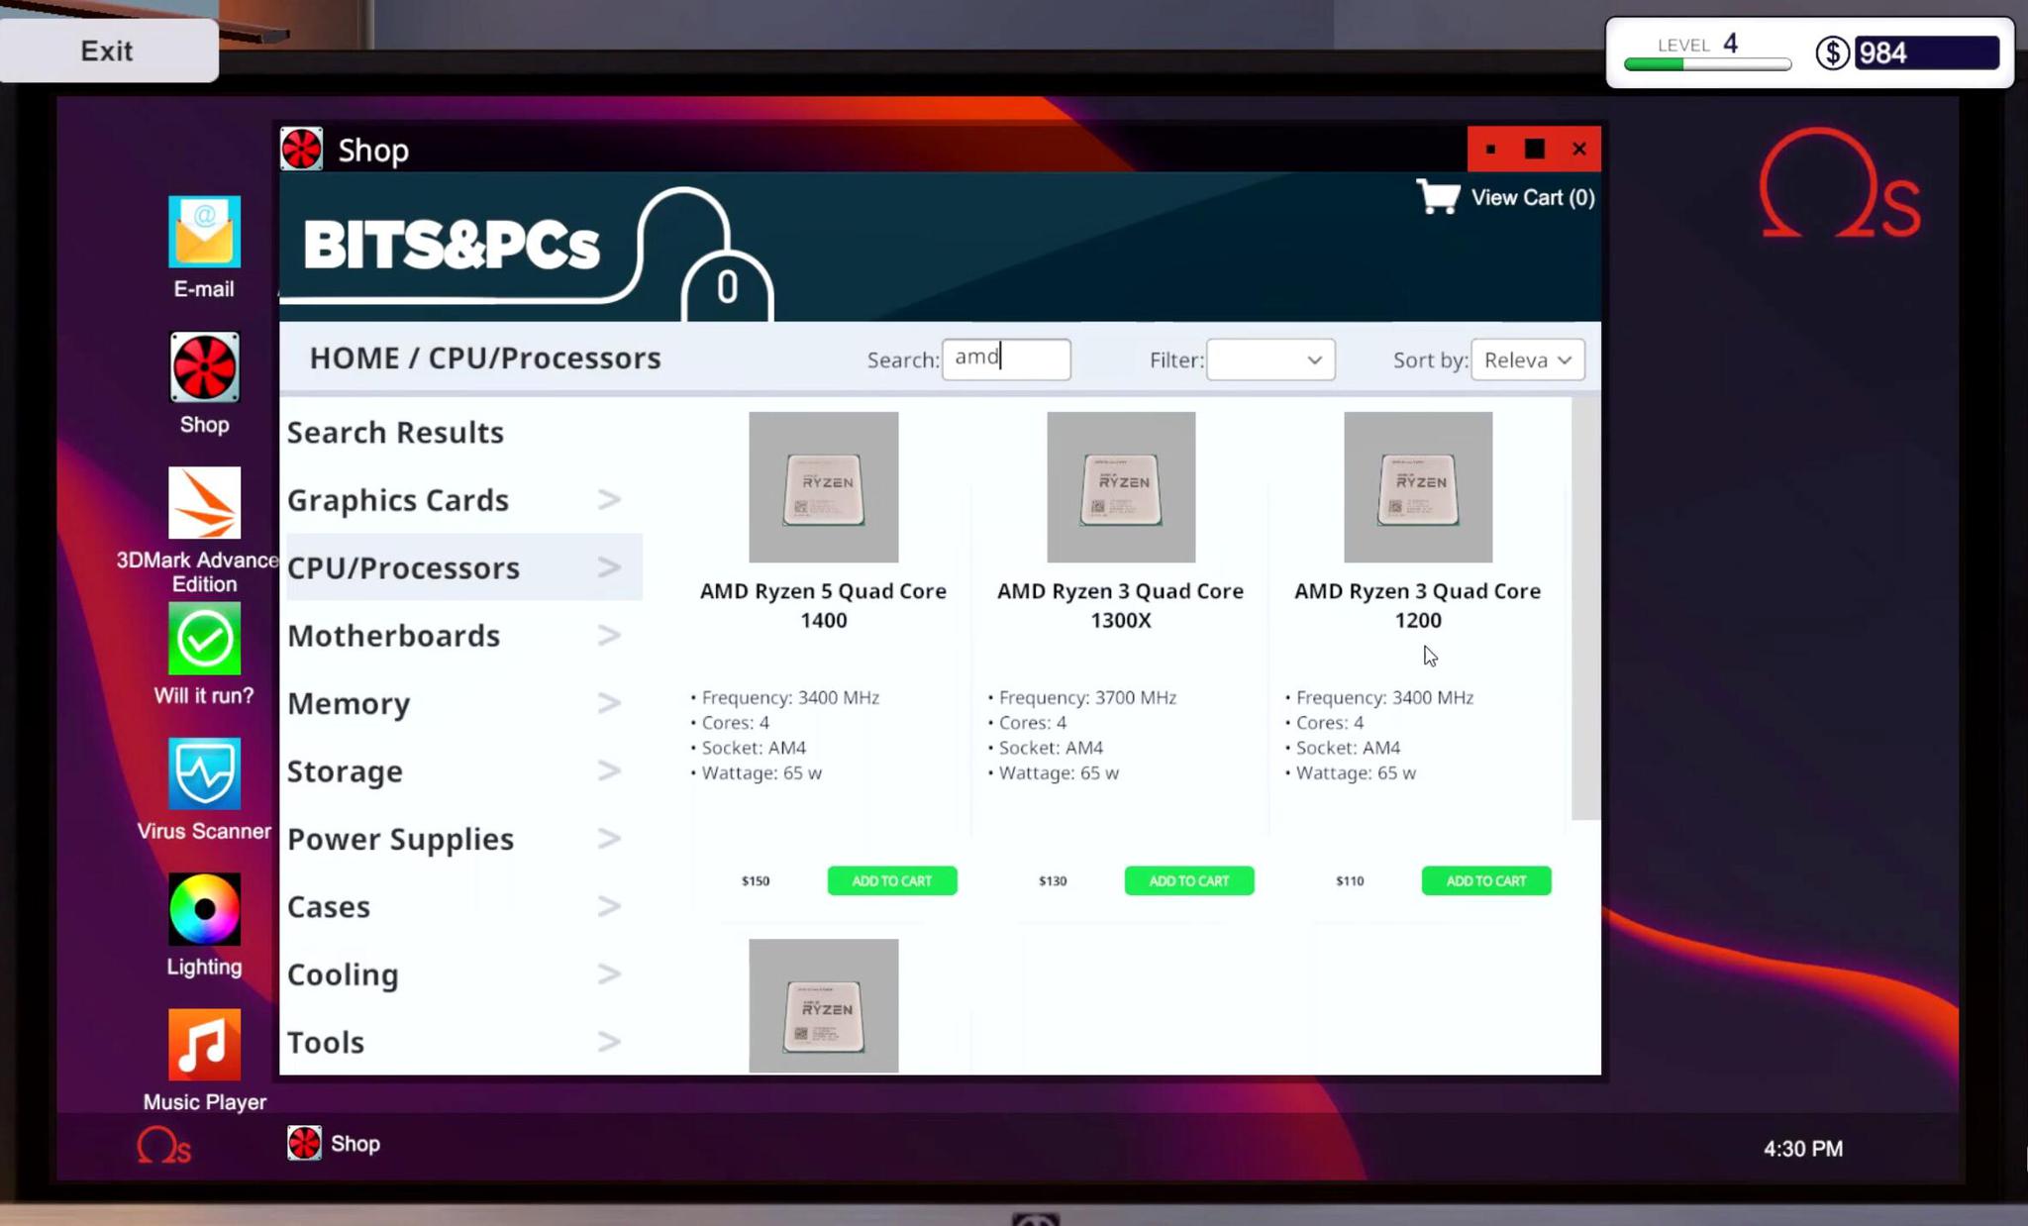The height and width of the screenshot is (1226, 2028).
Task: Select Motherboards category in sidebar
Action: click(x=394, y=636)
